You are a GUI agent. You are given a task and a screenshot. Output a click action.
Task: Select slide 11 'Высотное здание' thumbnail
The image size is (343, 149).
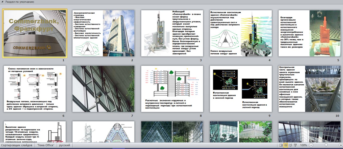[x=35, y=132]
